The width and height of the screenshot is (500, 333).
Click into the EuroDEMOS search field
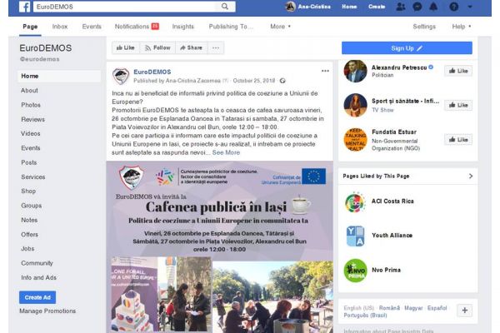coord(127,7)
